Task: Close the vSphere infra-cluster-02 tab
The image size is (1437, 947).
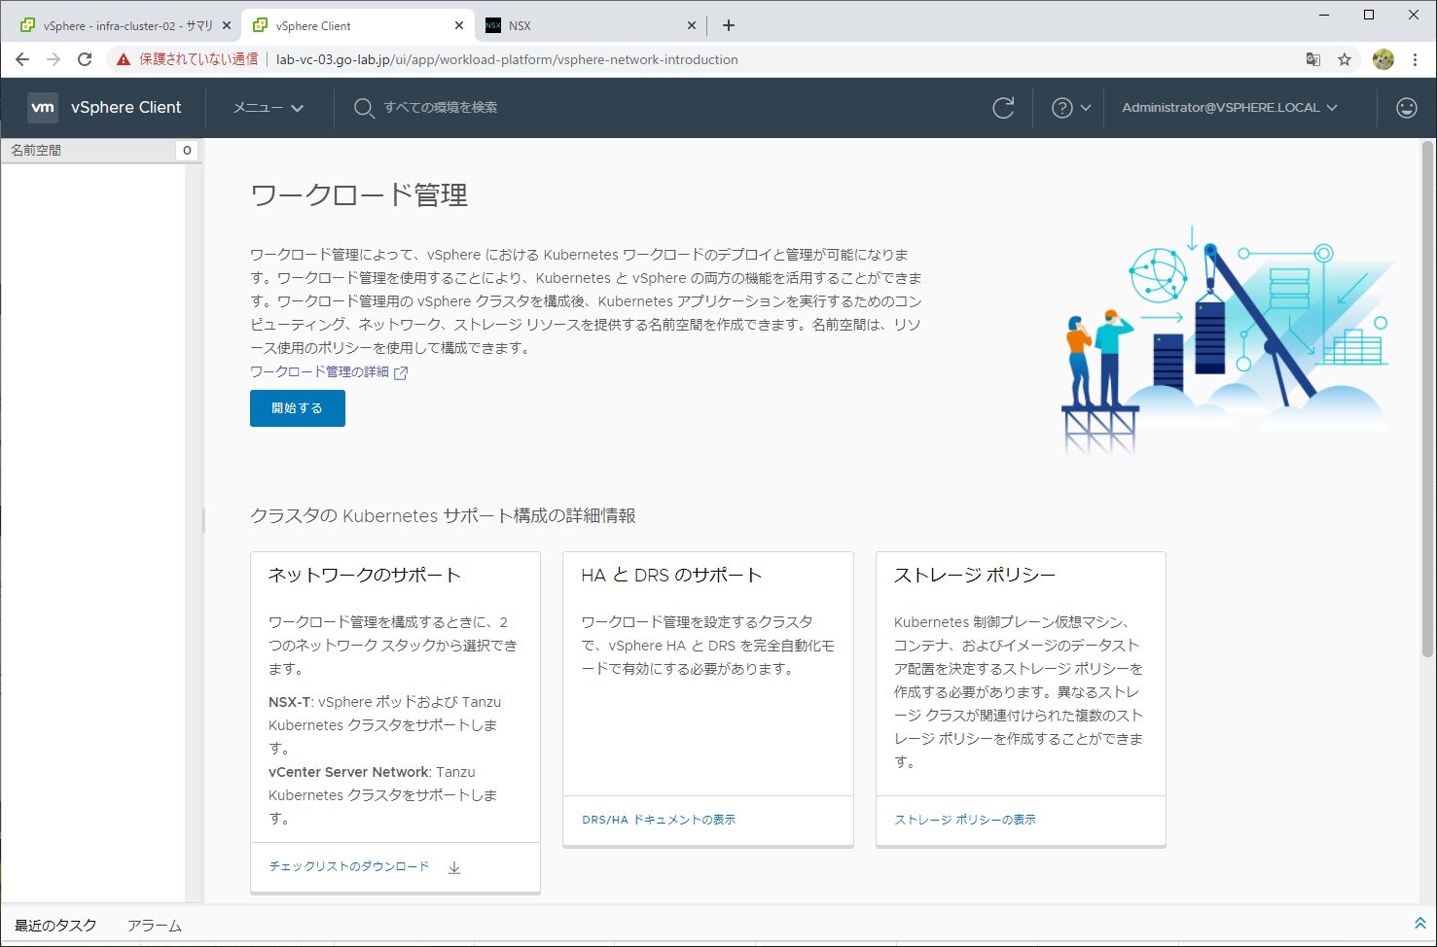Action: (227, 25)
